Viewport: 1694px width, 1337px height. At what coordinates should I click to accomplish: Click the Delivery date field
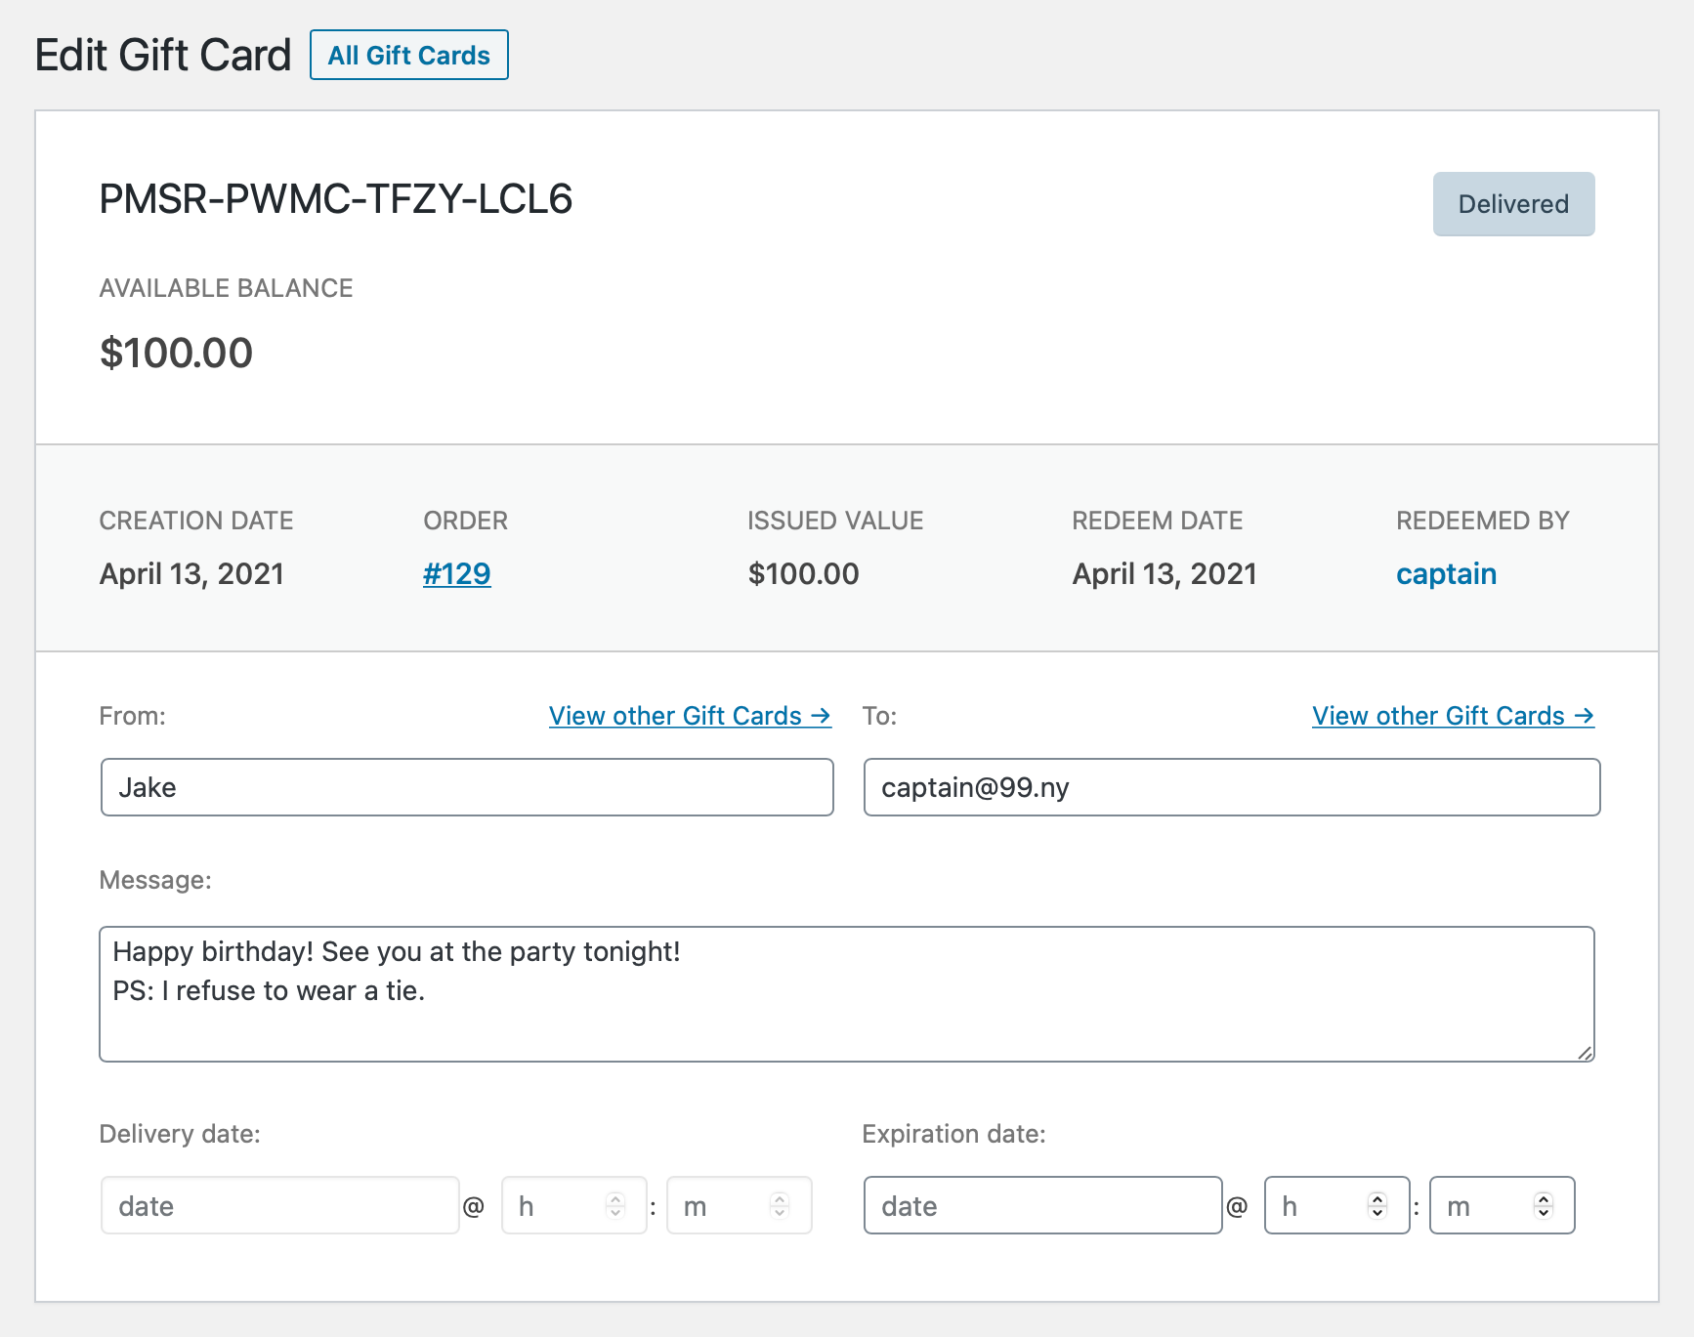click(279, 1206)
